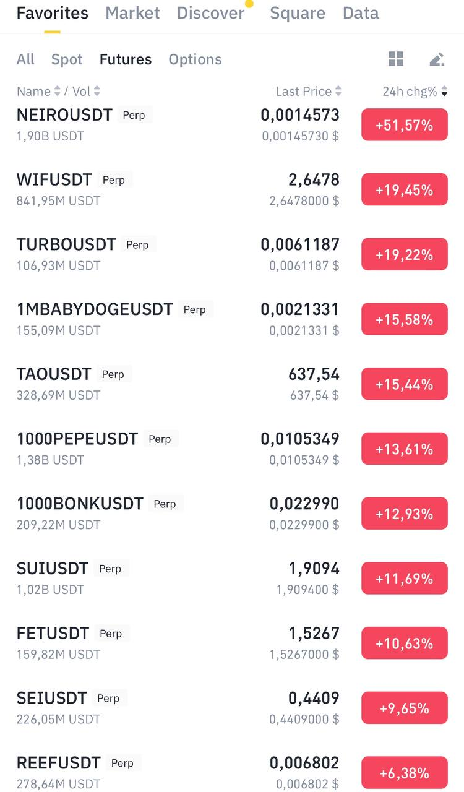
Task: Open the Data tab
Action: tap(361, 13)
